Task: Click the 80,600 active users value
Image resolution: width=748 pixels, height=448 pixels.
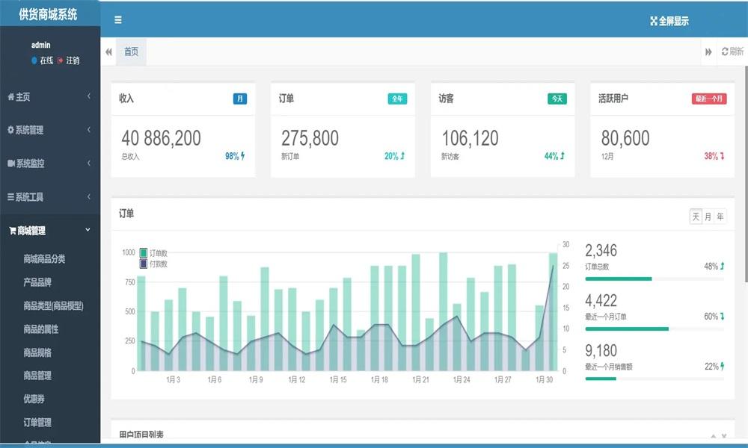Action: pyautogui.click(x=625, y=139)
